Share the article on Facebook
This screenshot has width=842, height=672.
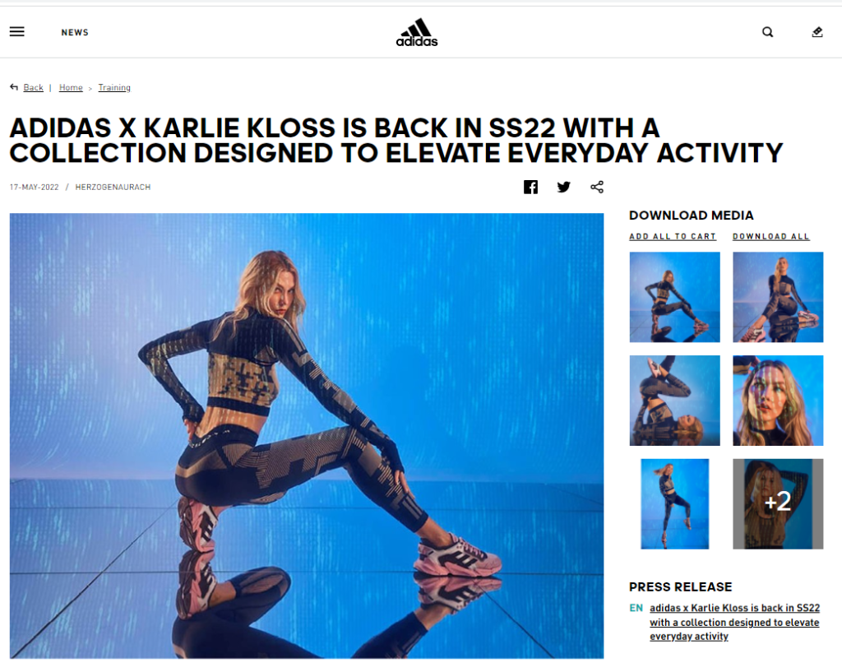coord(530,187)
